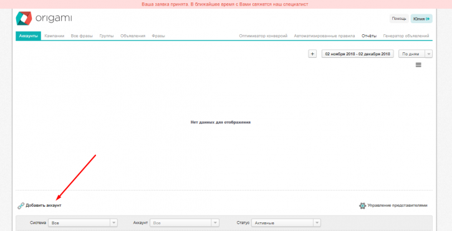Click the chain link icon for adding account
Viewport: 452px width, 231px height.
click(x=21, y=205)
